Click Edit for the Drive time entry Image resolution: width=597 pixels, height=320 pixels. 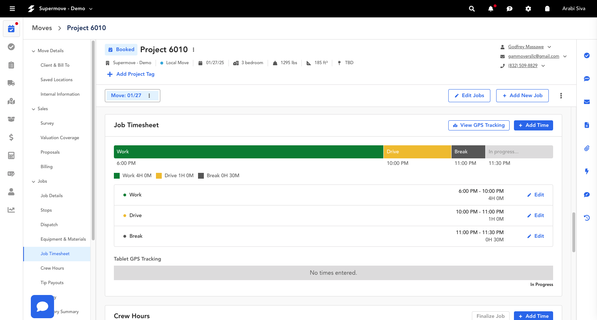tap(536, 216)
